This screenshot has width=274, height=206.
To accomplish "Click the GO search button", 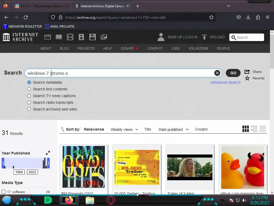I will pos(233,73).
